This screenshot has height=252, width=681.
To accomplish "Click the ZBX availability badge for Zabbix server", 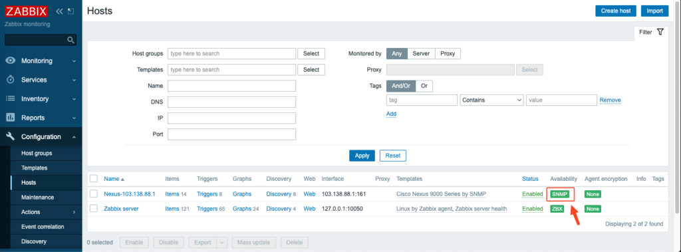I will [557, 209].
